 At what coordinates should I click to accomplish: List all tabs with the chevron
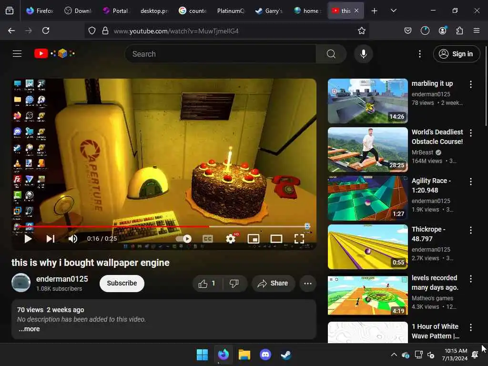[x=393, y=11]
